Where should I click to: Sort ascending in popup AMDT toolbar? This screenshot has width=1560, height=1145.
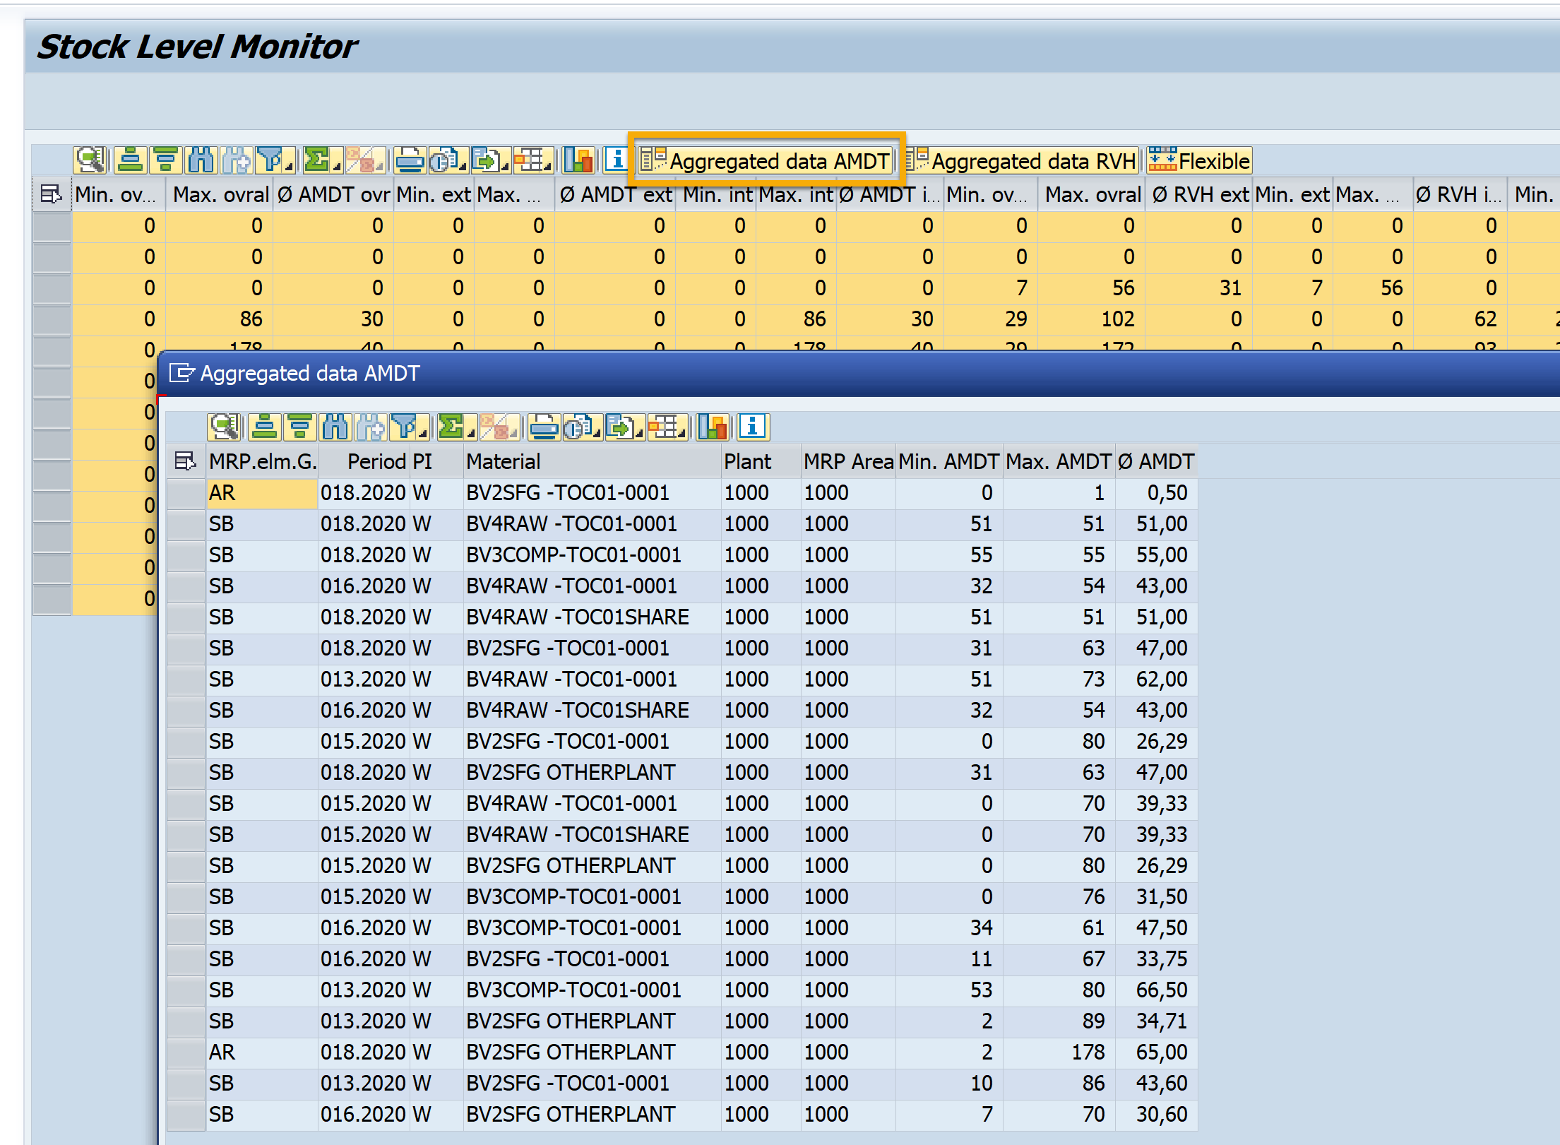pyautogui.click(x=264, y=427)
